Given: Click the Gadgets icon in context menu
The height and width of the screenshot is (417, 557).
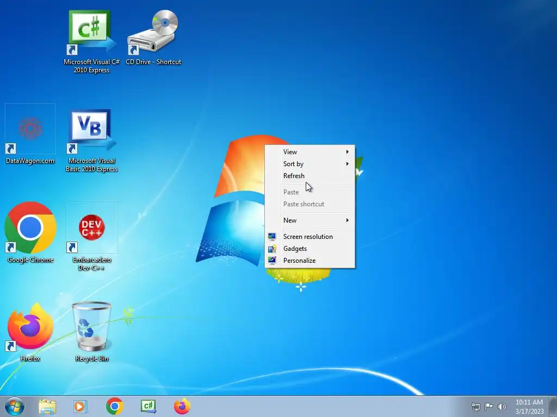Looking at the screenshot, I should [x=272, y=249].
